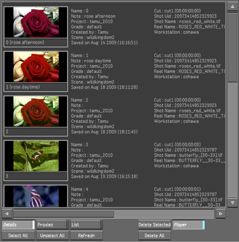Switch to List view mode
The image size is (239, 242).
point(86,225)
